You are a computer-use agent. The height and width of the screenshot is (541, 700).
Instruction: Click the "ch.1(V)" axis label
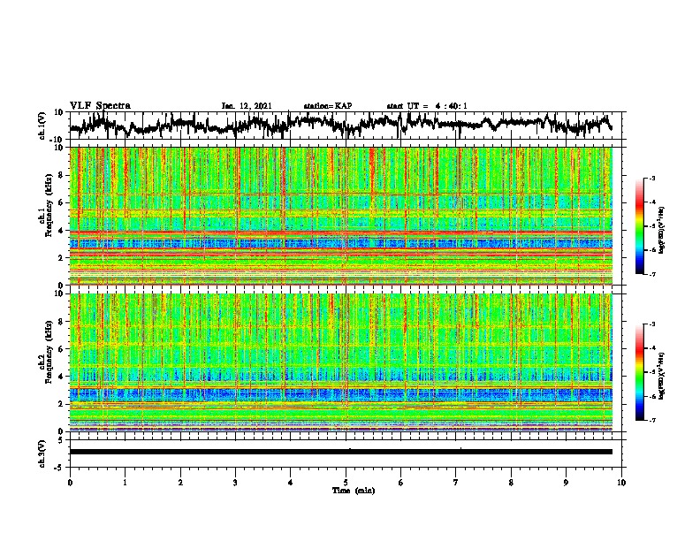pos(42,126)
